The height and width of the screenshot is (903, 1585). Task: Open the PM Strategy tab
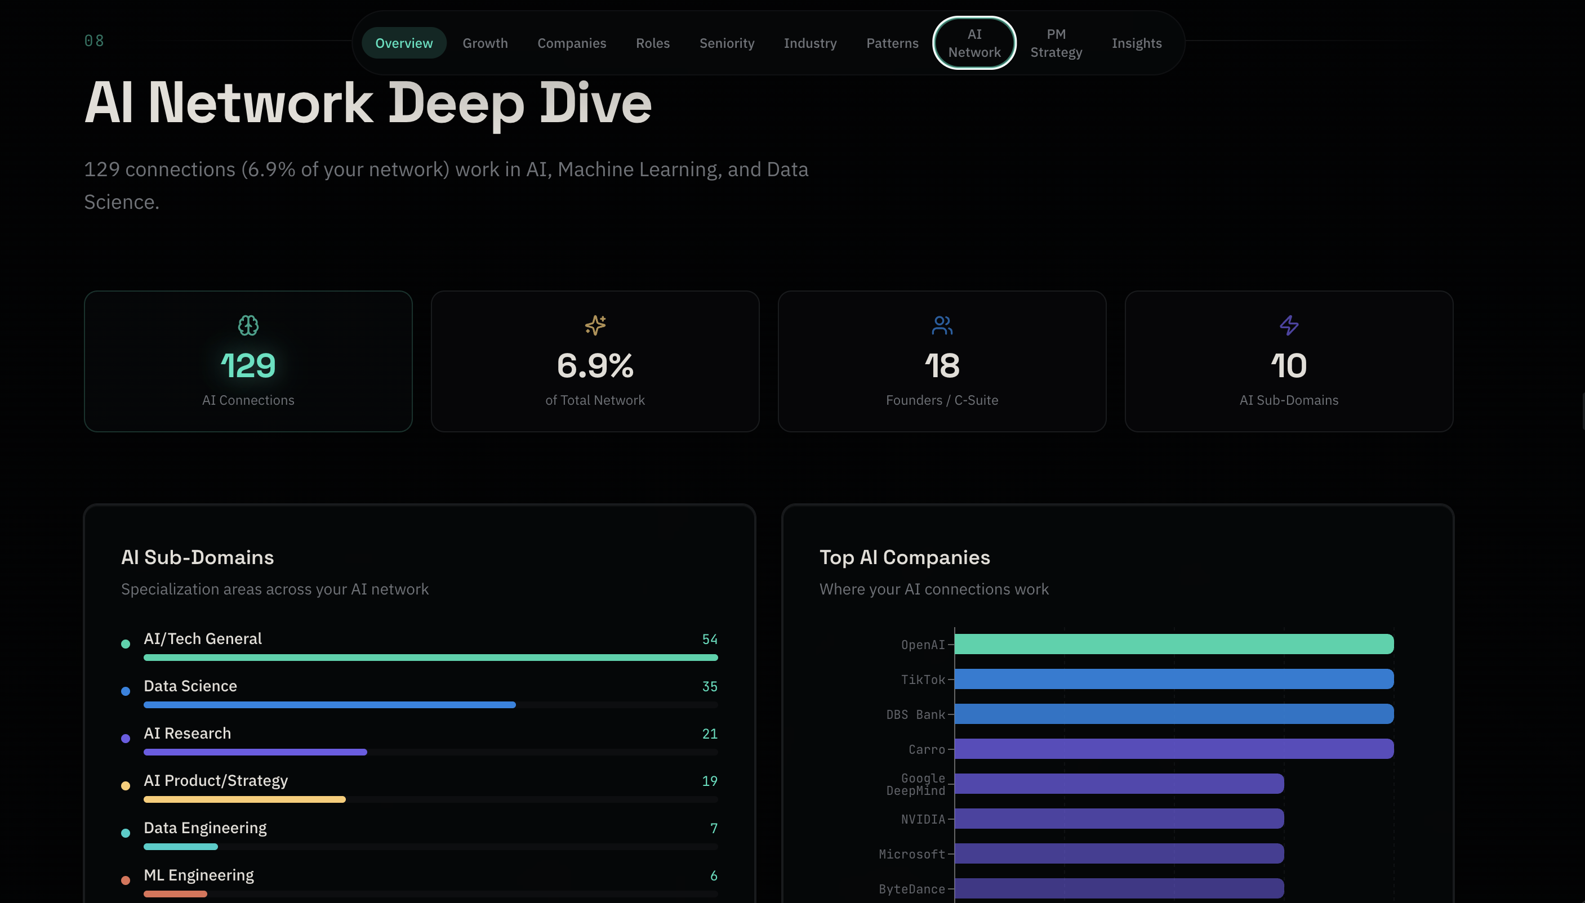tap(1056, 43)
